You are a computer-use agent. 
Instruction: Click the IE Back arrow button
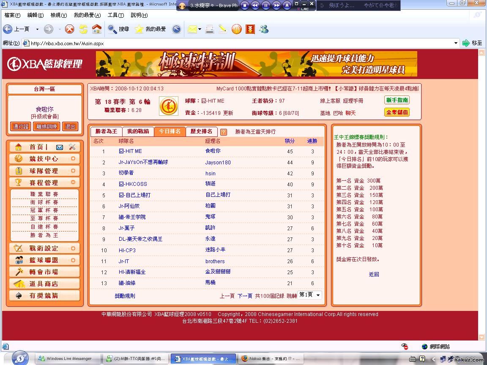[8, 29]
